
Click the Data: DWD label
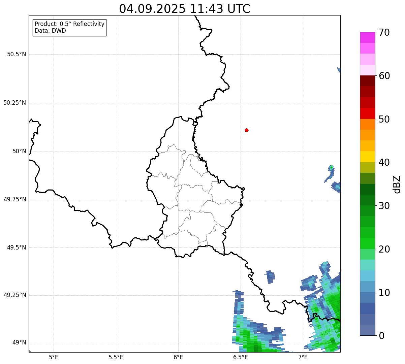[x=50, y=31]
